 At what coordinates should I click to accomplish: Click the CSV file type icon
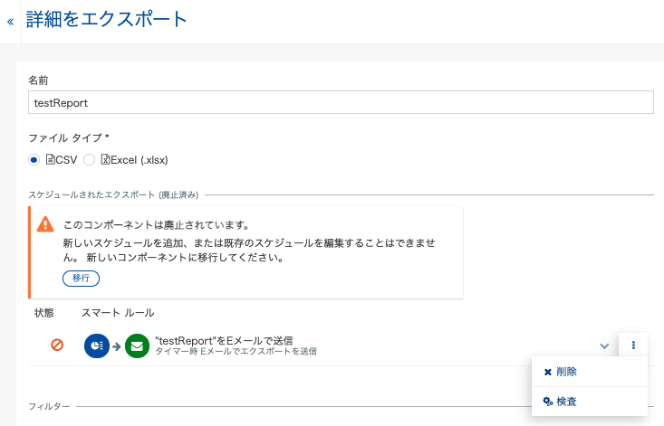(51, 159)
